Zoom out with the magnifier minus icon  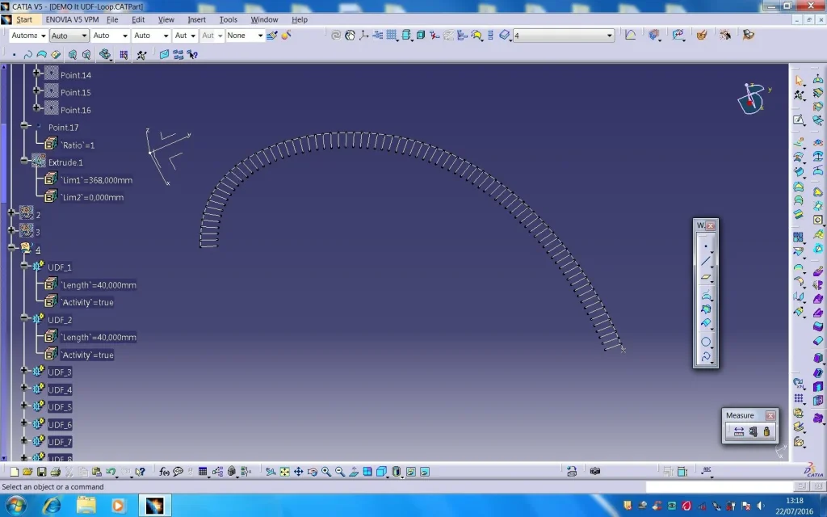pyautogui.click(x=340, y=472)
